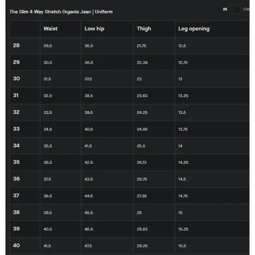Viewport: 255px width, 255px height.
Task: Click the 28.63 thigh value for size 39
Action: click(142, 229)
